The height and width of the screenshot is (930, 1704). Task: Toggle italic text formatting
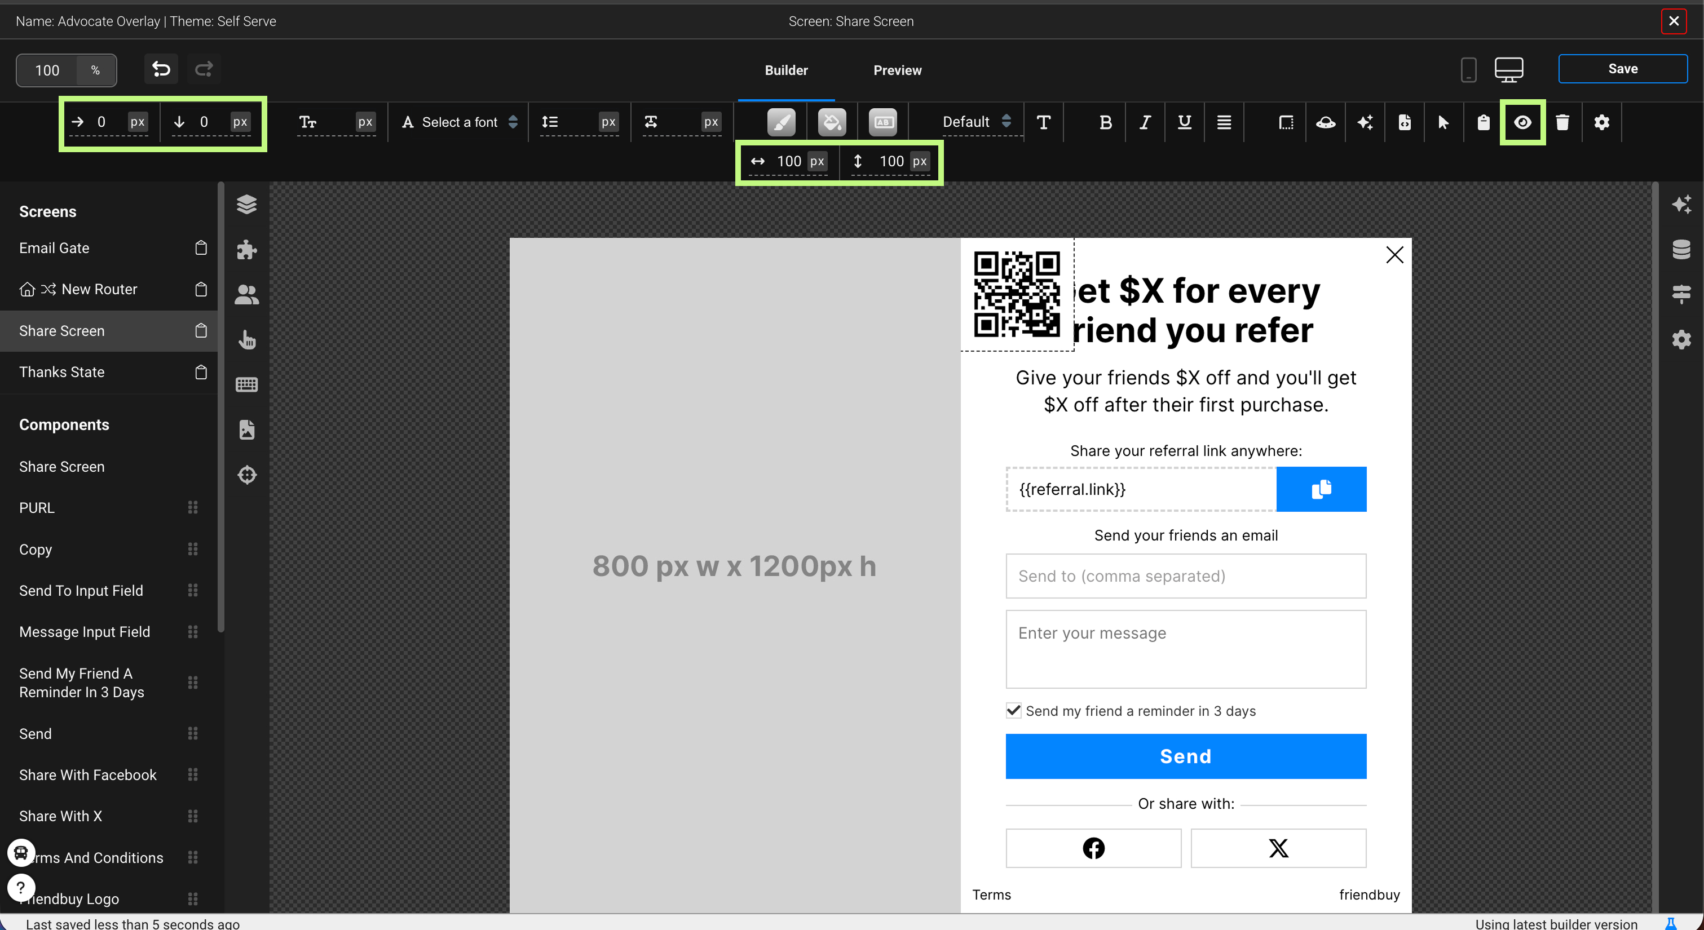coord(1145,122)
